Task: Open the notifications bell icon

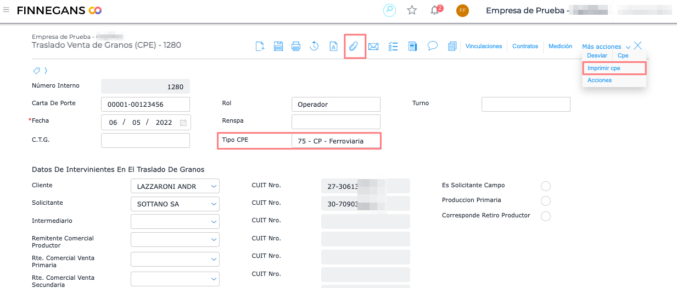Action: point(435,10)
